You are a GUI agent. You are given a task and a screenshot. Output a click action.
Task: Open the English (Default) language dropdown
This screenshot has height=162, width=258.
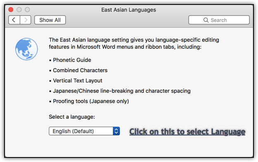pos(84,131)
